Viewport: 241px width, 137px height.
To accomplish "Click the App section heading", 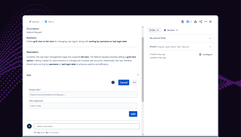I will point(29,75).
